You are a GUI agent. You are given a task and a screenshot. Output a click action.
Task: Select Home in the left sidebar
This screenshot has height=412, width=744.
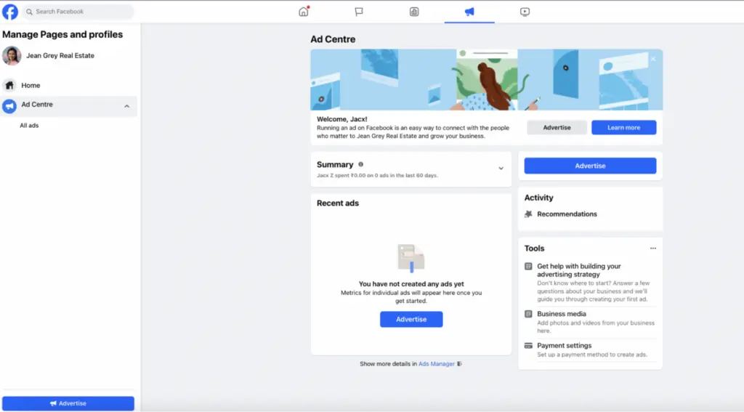31,86
